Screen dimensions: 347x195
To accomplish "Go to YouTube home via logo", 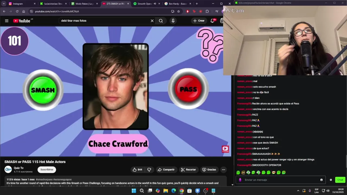I will tap(22, 21).
